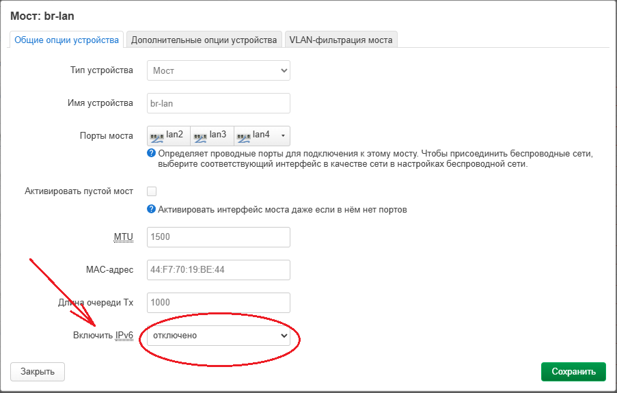Click the 'MAC-адрес' input field

pyautogui.click(x=219, y=270)
